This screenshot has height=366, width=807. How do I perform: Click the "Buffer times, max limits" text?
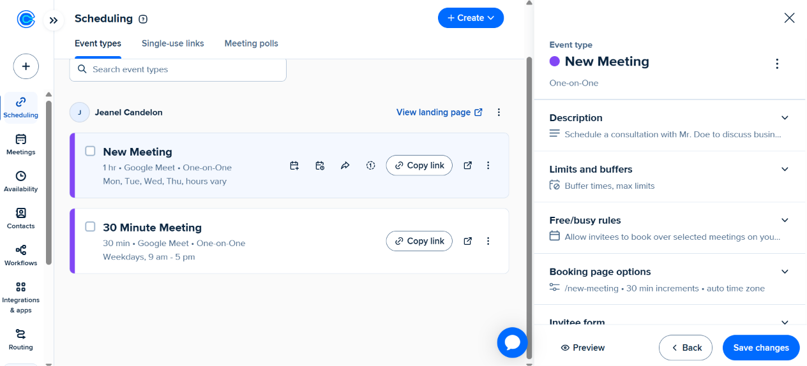coord(610,186)
